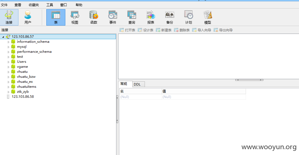Screen dimensions: 299x155
Task: Click the 123.103.86.57 active connection icon
Action: (x=8, y=36)
